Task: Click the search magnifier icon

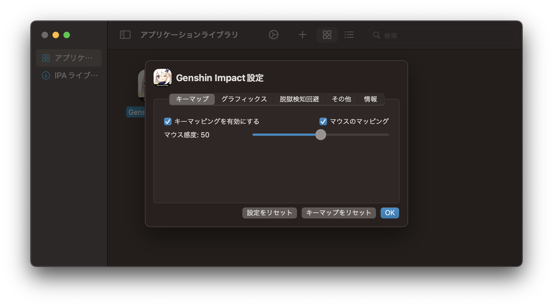Action: (x=376, y=35)
